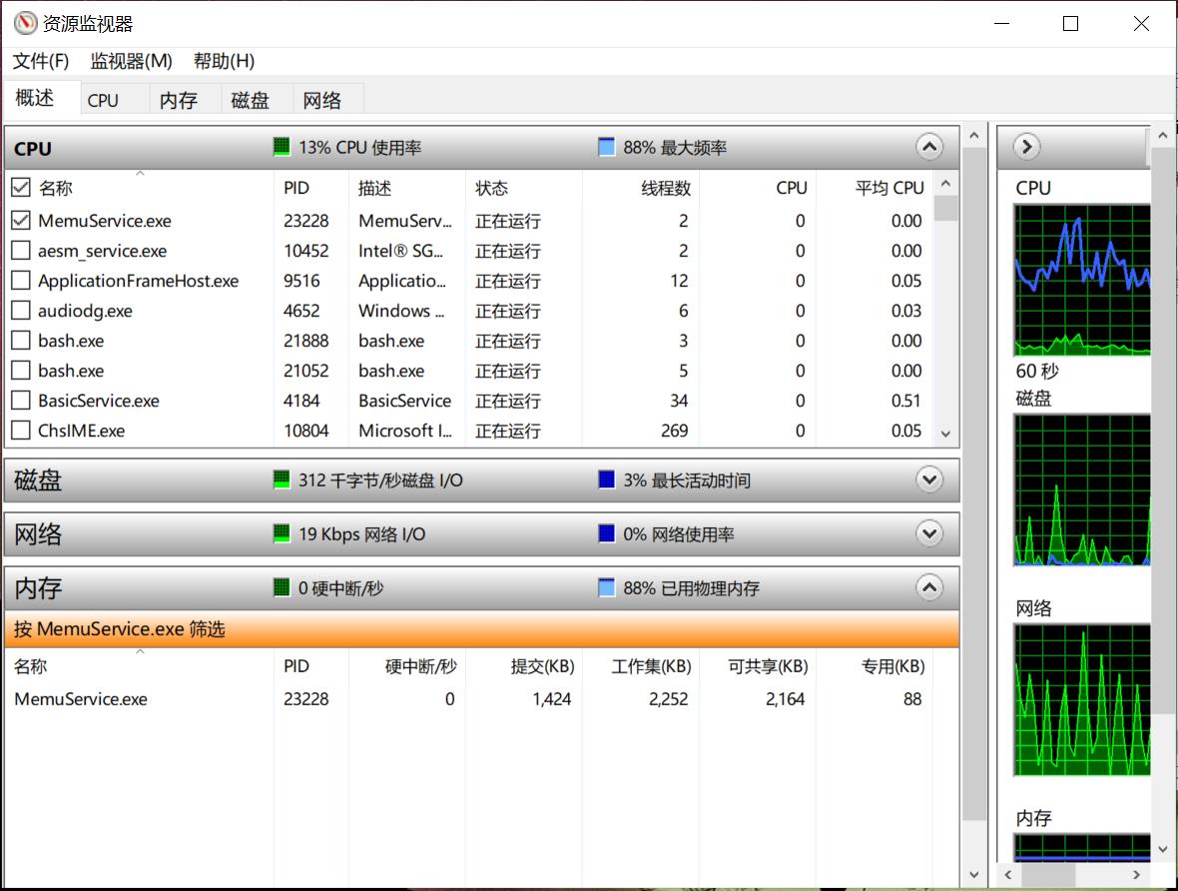Image resolution: width=1178 pixels, height=891 pixels.
Task: Check the audiodg.exe process checkbox
Action: 21,311
